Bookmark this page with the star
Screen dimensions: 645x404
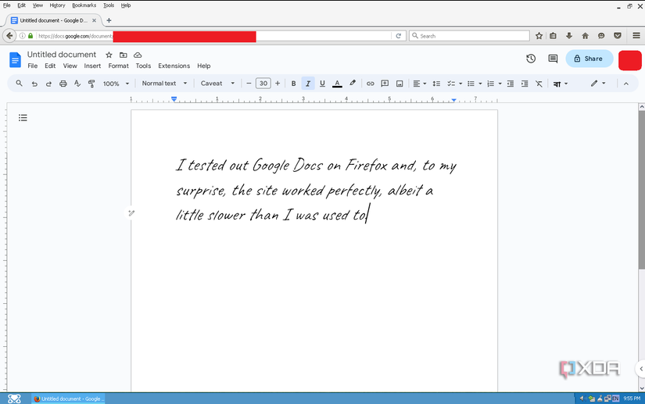click(x=539, y=36)
